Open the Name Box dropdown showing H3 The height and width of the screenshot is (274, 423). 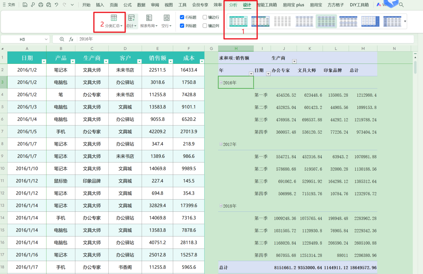pos(46,39)
